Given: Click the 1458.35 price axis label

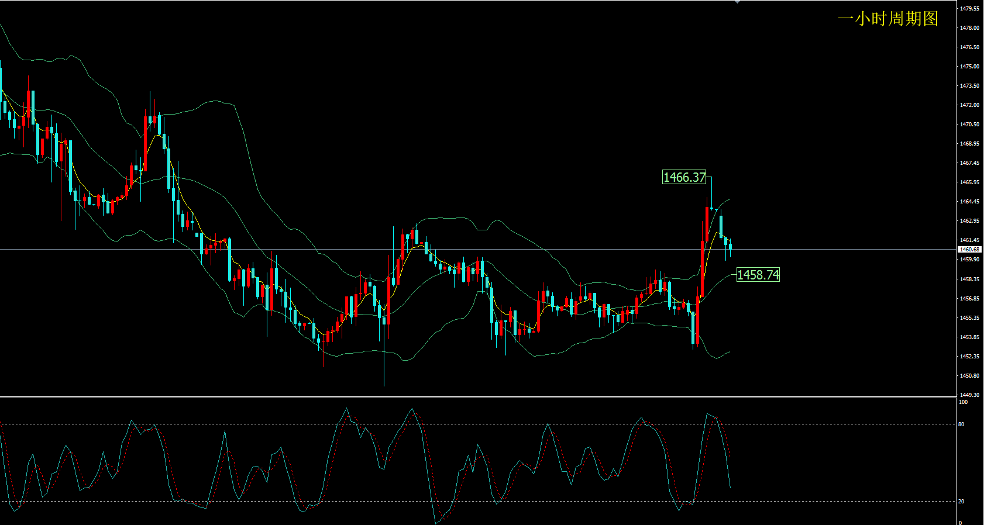Looking at the screenshot, I should click(x=969, y=279).
